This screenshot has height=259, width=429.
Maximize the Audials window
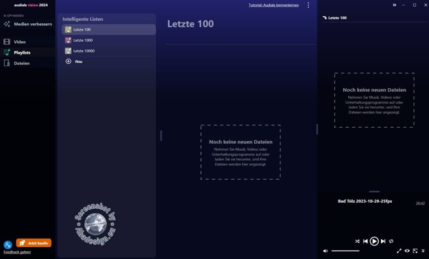tap(415, 5)
